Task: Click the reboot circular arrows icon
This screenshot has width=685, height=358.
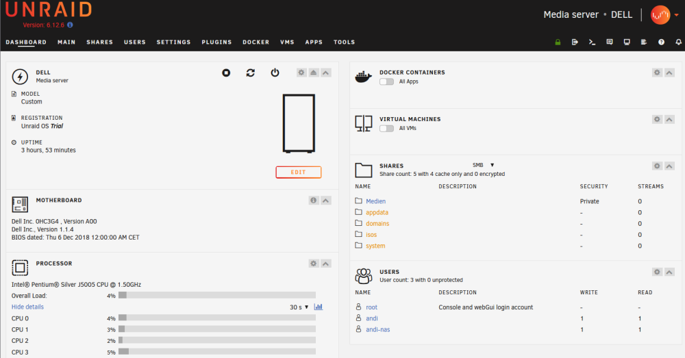Action: click(250, 73)
